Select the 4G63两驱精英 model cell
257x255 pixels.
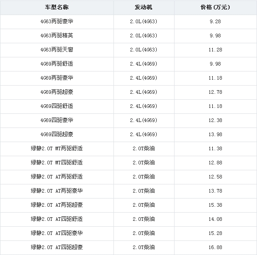click(x=57, y=36)
